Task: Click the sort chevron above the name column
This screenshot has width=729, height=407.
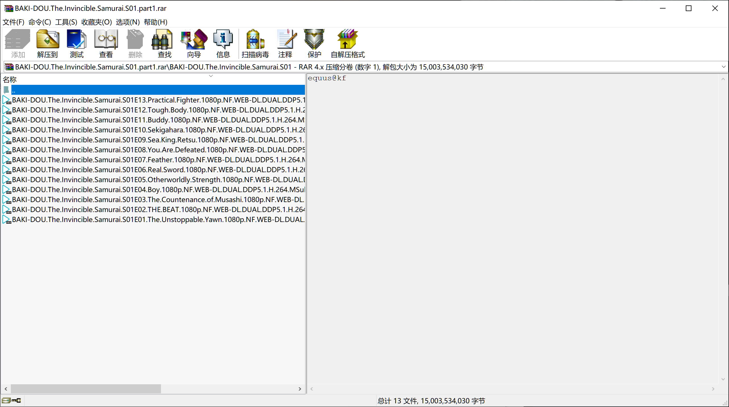Action: [211, 76]
